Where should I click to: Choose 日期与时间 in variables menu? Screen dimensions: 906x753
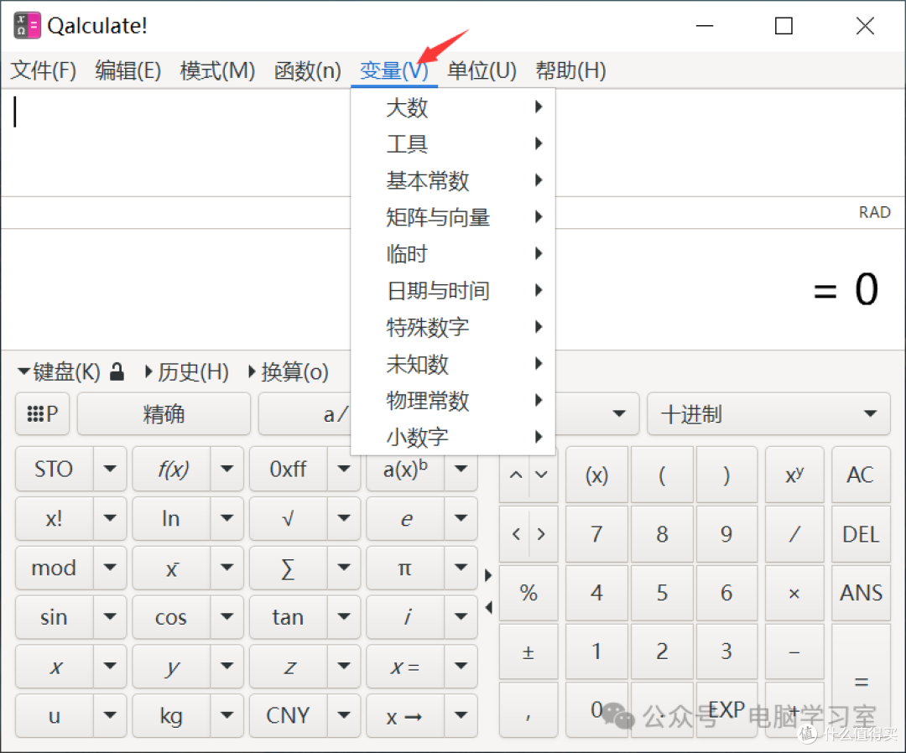453,290
